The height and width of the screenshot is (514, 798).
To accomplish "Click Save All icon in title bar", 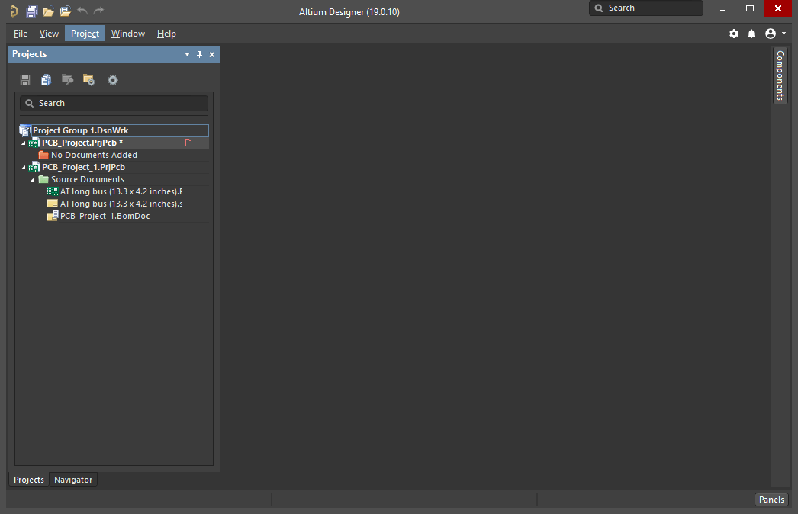I will [31, 11].
